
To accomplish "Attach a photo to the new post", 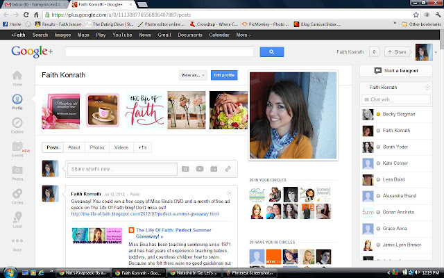I will [x=185, y=169].
